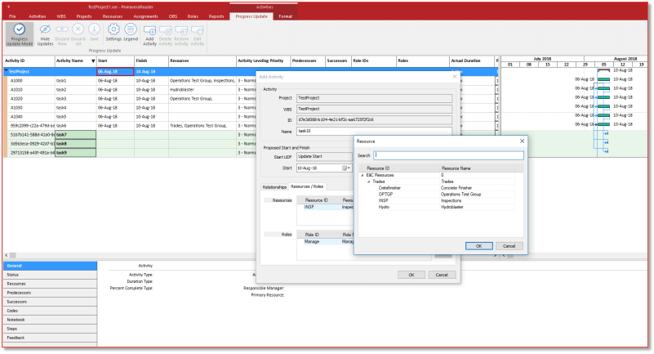Open the Projects ribbon tab
This screenshot has width=654, height=354.
point(84,16)
